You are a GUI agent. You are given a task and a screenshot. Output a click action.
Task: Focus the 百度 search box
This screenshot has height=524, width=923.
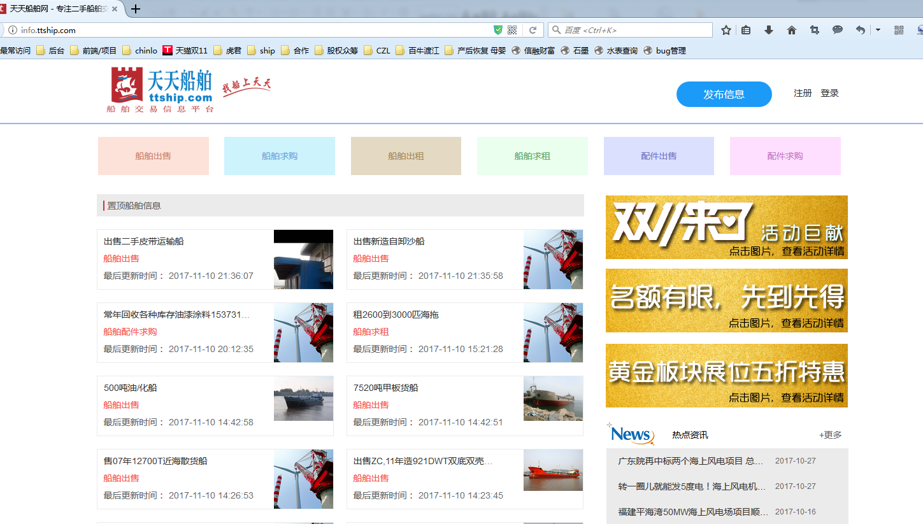point(630,30)
